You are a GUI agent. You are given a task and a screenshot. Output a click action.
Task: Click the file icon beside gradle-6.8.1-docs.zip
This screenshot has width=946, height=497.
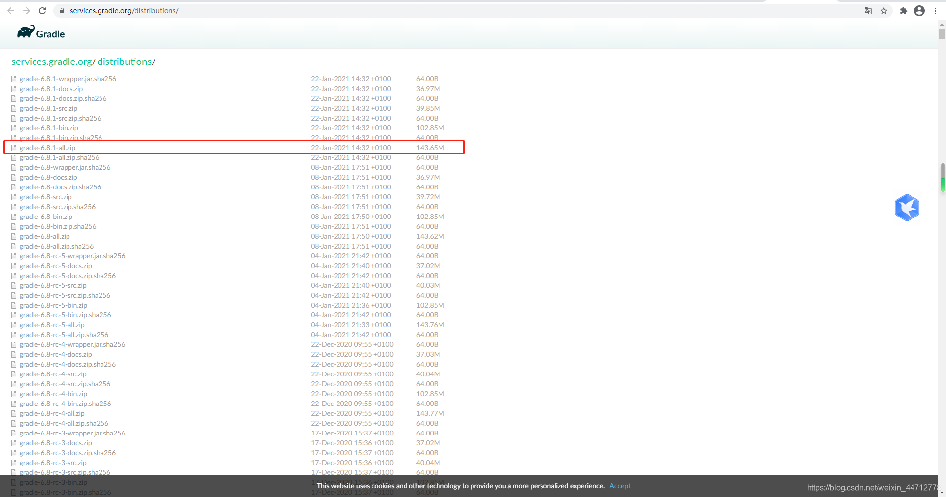tap(14, 89)
